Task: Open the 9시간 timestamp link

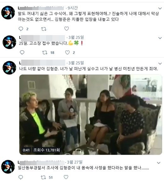Action: 73,8
